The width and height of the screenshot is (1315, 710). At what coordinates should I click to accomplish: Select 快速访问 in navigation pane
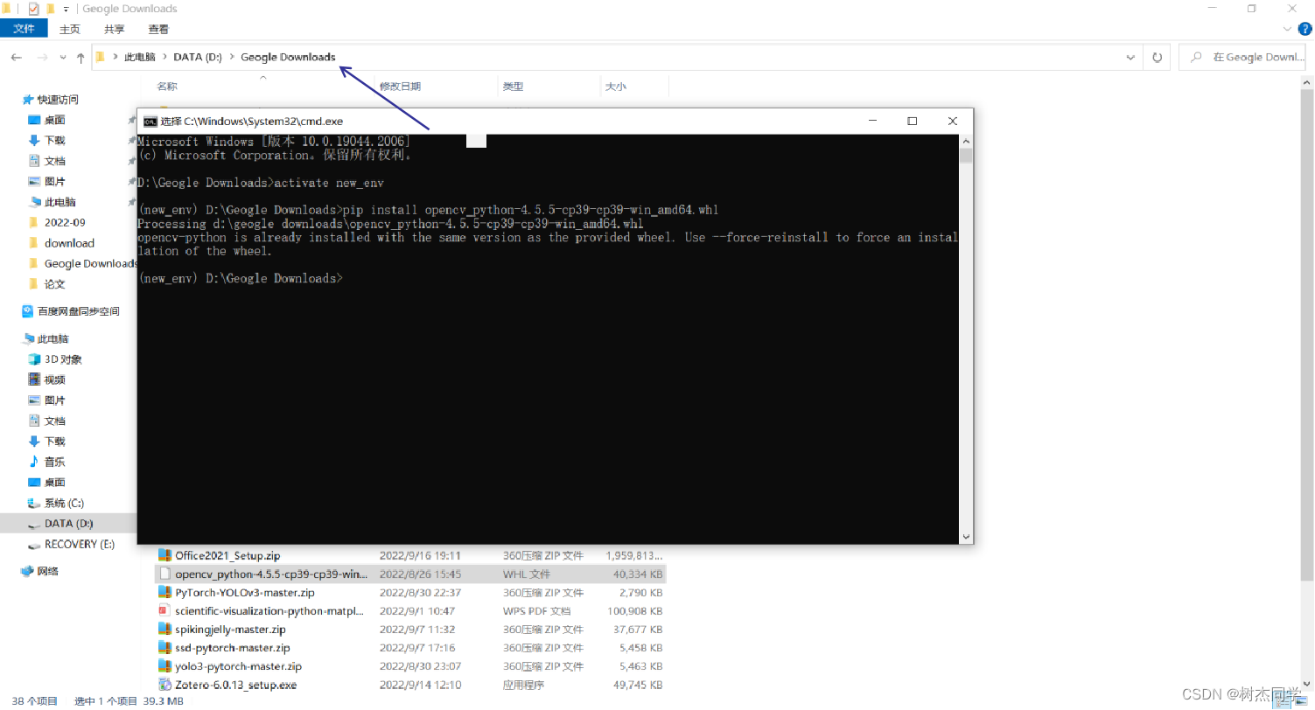(58, 100)
